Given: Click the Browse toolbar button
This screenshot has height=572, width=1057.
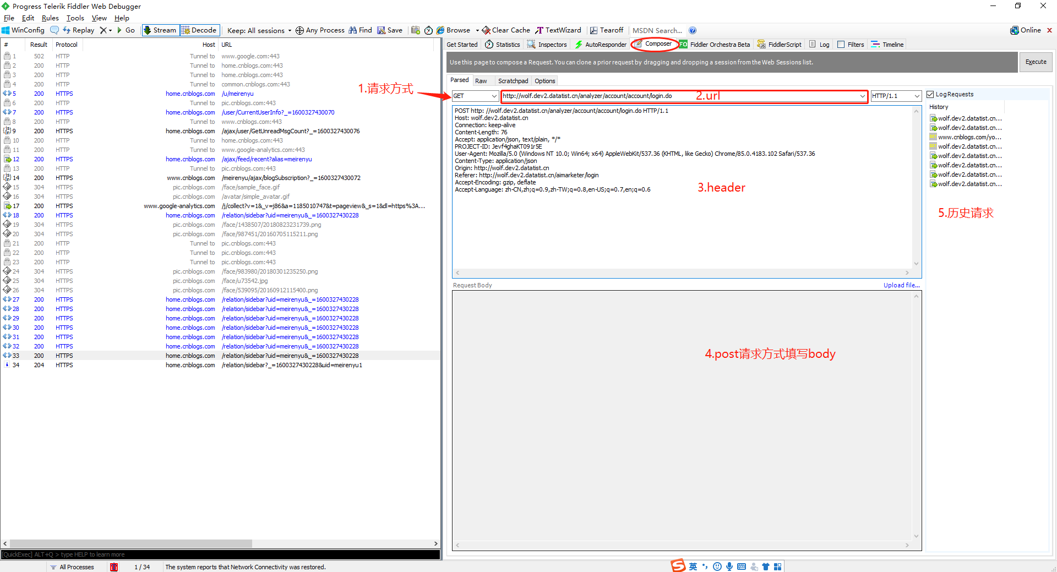Looking at the screenshot, I should 454,30.
